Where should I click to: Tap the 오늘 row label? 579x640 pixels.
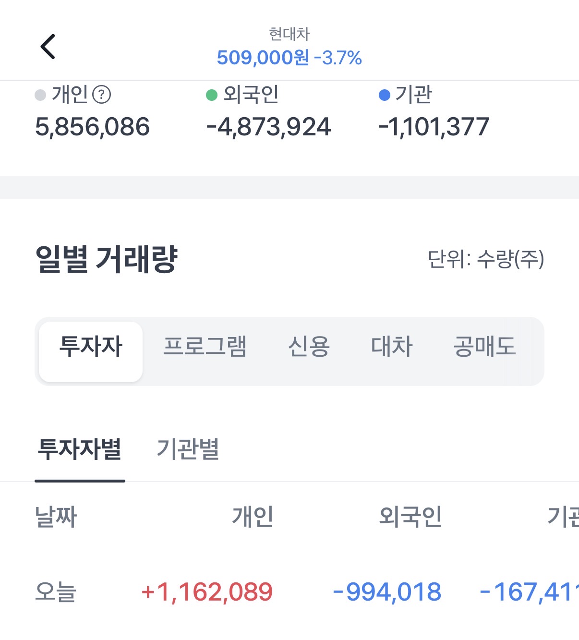coord(56,592)
